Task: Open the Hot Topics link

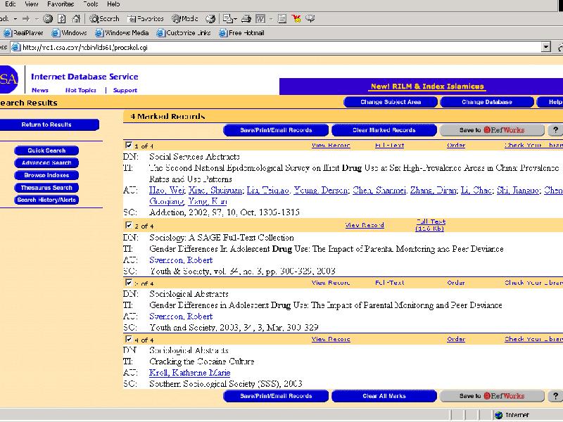Action: 81,91
